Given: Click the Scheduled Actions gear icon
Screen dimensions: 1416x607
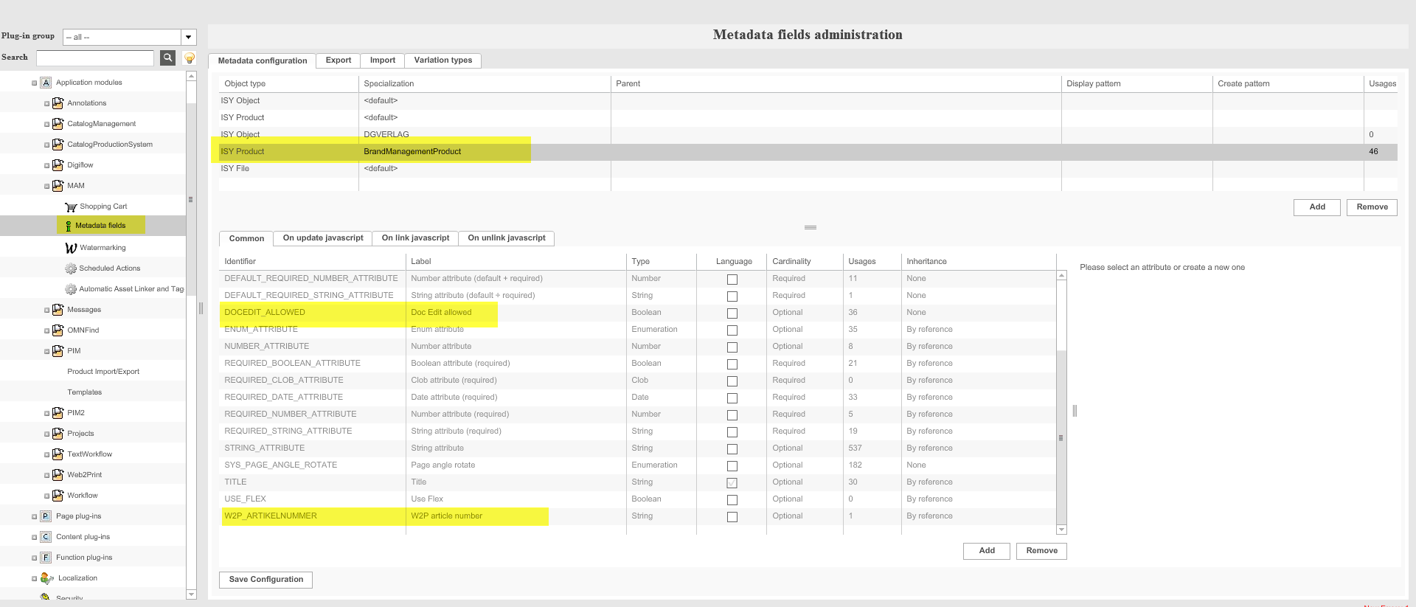Looking at the screenshot, I should click(71, 268).
